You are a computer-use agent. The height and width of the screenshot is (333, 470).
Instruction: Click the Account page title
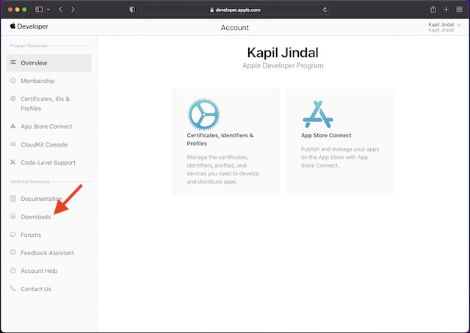coord(235,28)
